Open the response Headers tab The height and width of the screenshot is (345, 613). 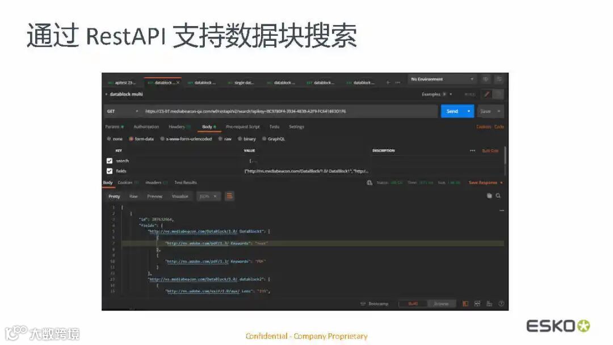pos(157,183)
